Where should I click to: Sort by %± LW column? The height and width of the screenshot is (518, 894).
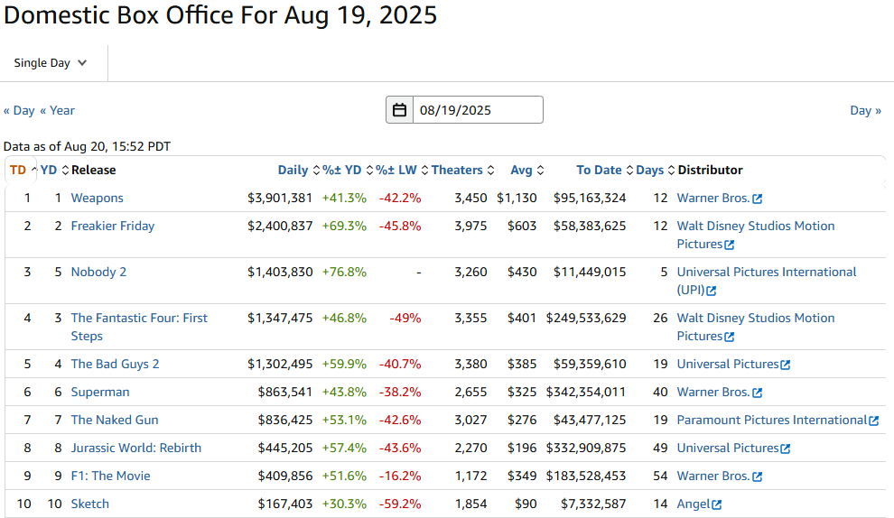(x=402, y=170)
